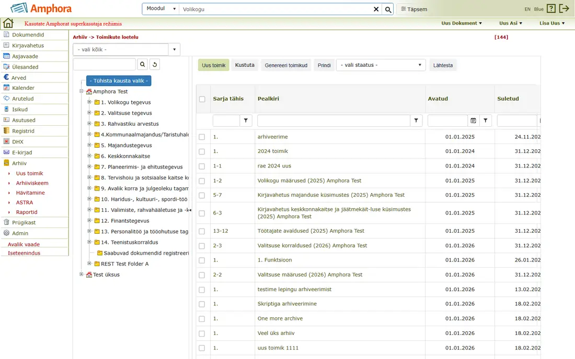Open the Avatud date picker calendar
This screenshot has height=359, width=575.
473,121
